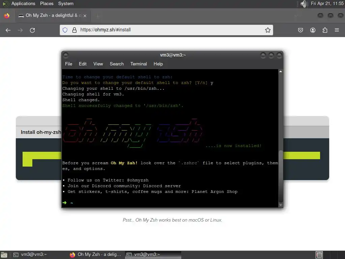Click the vm3@vm3:~ terminal title bar text
This screenshot has height=259, width=345.
pyautogui.click(x=173, y=55)
